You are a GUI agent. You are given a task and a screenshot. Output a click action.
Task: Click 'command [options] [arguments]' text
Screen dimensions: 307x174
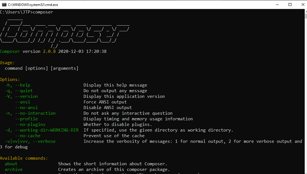pyautogui.click(x=42, y=68)
